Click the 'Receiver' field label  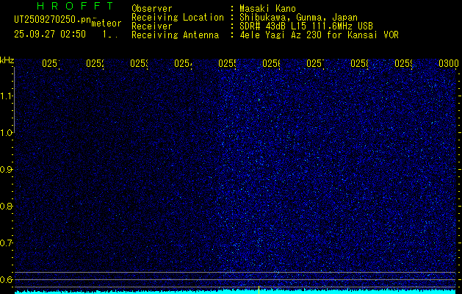pyautogui.click(x=152, y=26)
